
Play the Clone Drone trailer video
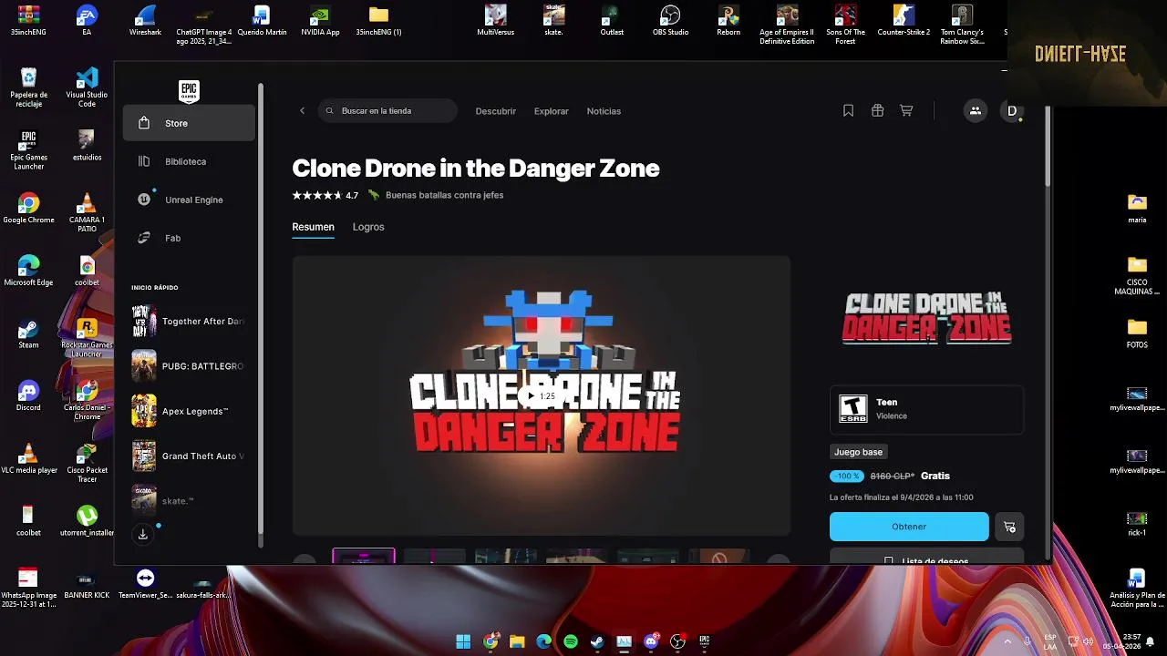coord(541,395)
